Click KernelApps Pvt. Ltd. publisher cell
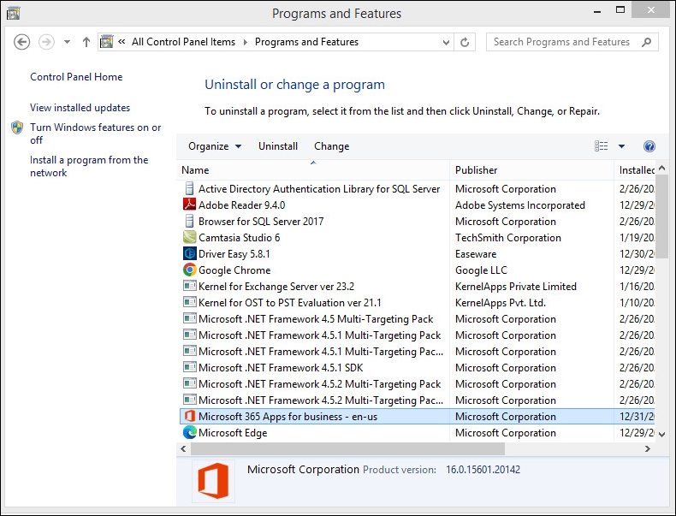Viewport: 676px width, 516px height. coord(501,303)
